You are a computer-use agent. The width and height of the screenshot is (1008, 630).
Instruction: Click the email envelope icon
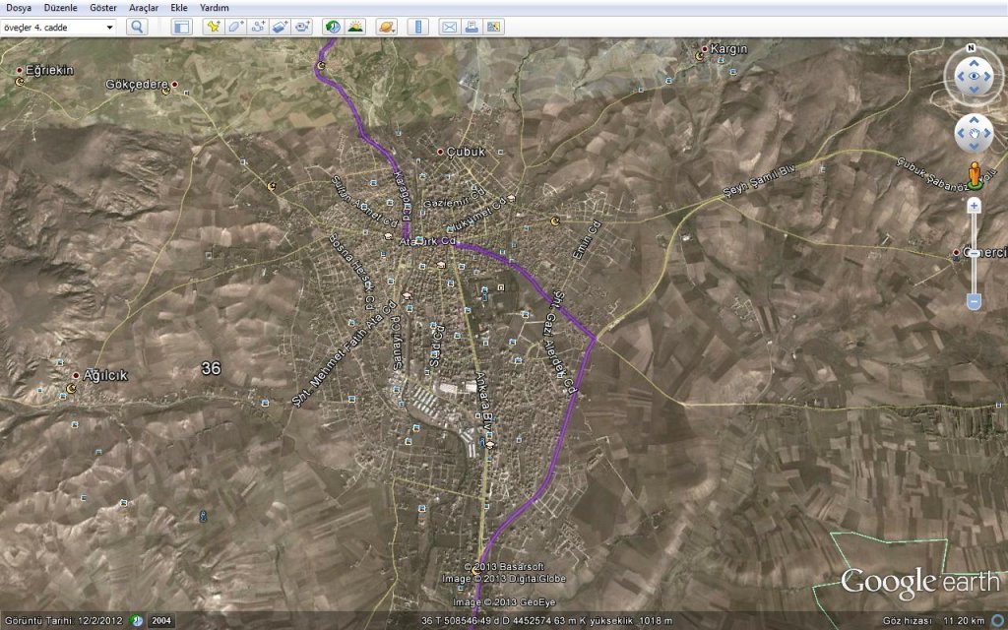449,27
